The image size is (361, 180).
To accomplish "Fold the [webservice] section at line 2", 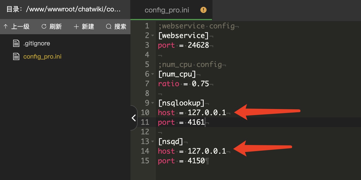I will coord(153,36).
